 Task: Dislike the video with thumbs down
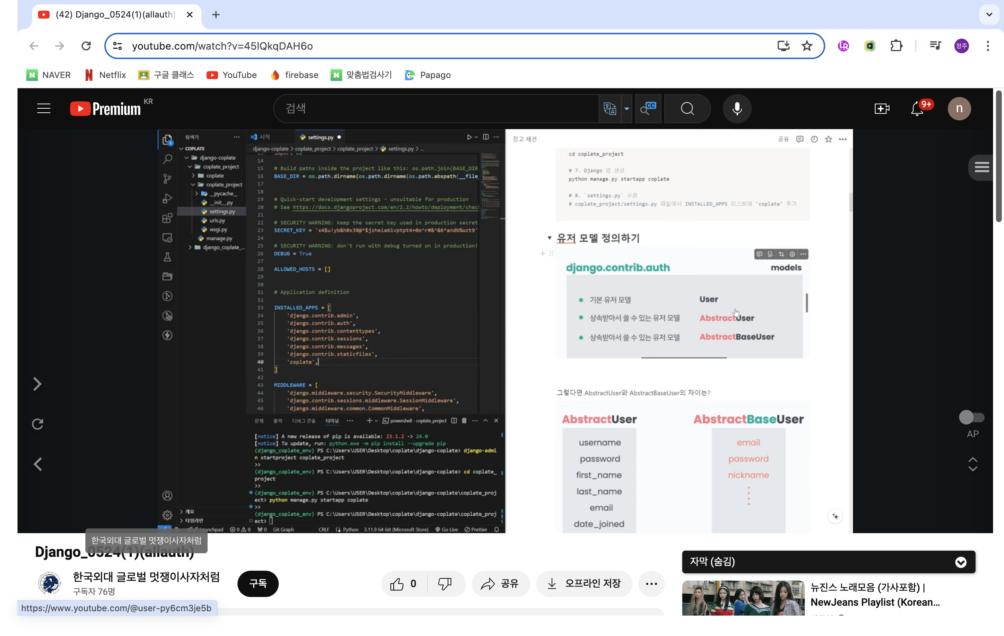(x=444, y=583)
